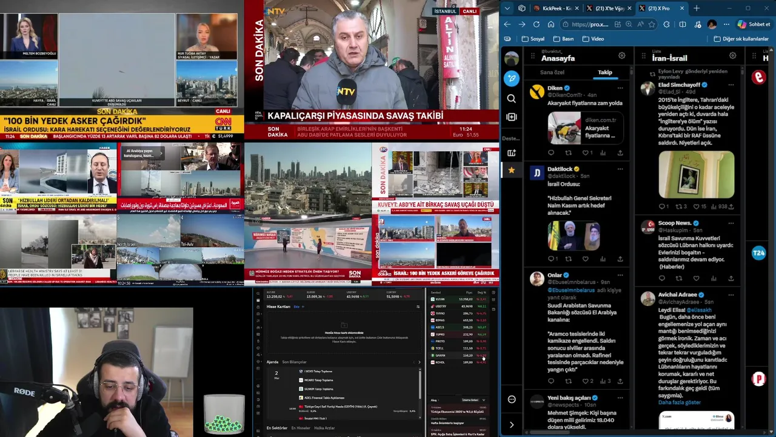Open Halka Arzlar tab
The width and height of the screenshot is (776, 437).
[x=324, y=428]
